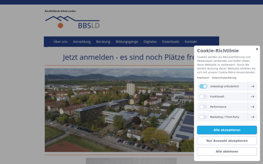Open the Kontakt menu
The image size is (263, 164).
[x=191, y=42]
